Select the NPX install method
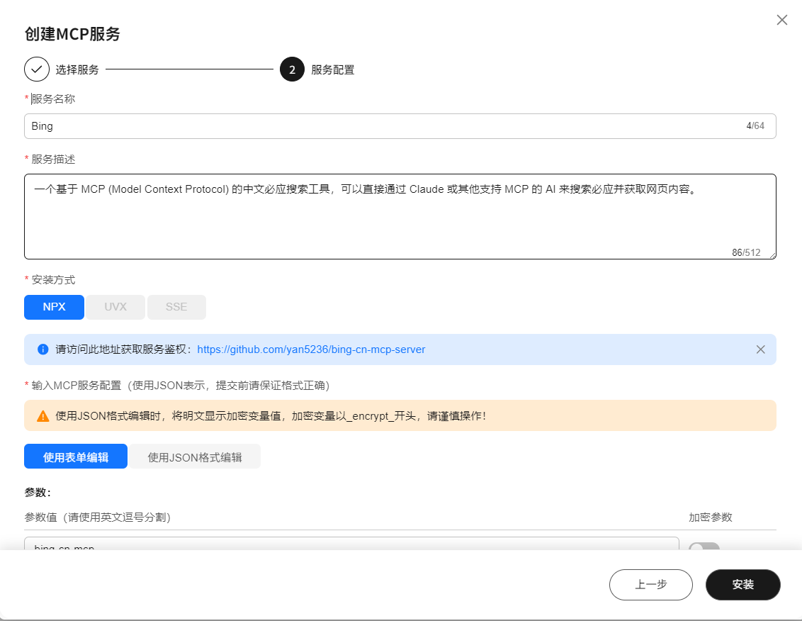Viewport: 802px width, 621px height. tap(55, 307)
